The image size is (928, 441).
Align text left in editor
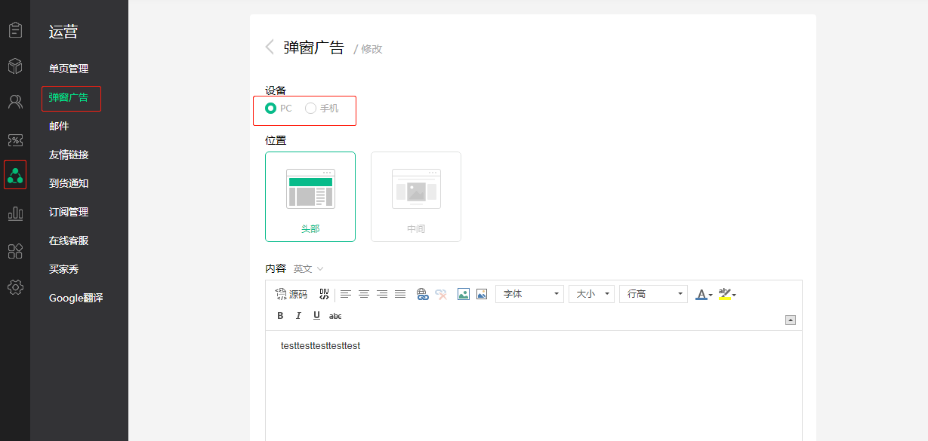pyautogui.click(x=346, y=294)
